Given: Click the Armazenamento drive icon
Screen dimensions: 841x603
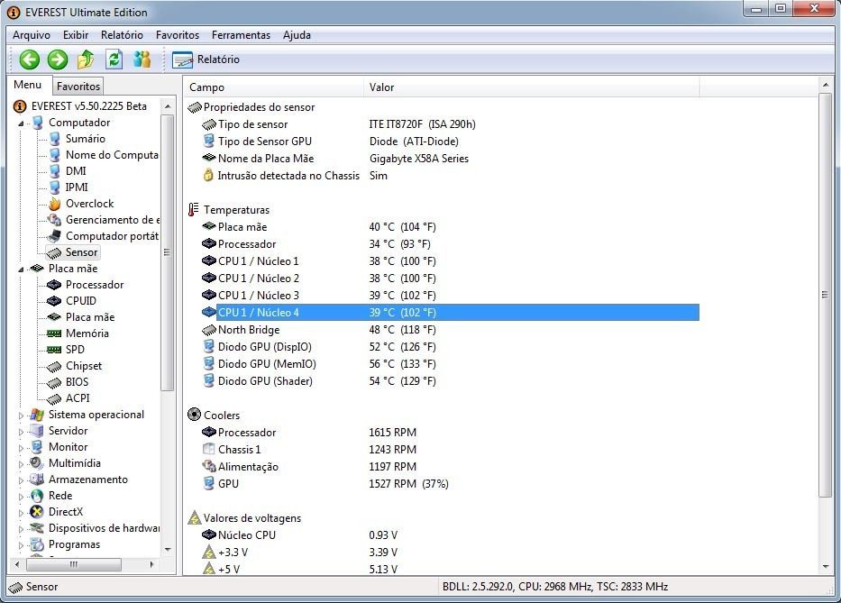Looking at the screenshot, I should coord(37,480).
